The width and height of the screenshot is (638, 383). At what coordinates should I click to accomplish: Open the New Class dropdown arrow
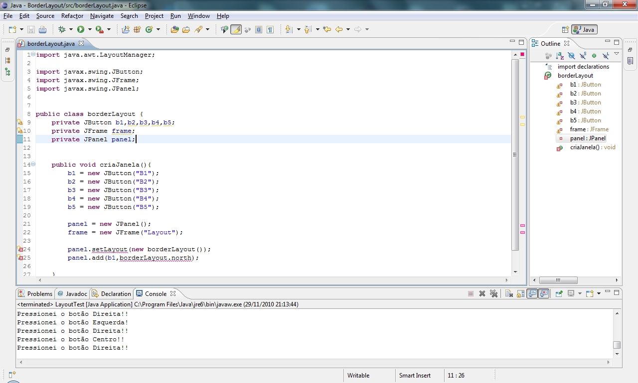158,29
